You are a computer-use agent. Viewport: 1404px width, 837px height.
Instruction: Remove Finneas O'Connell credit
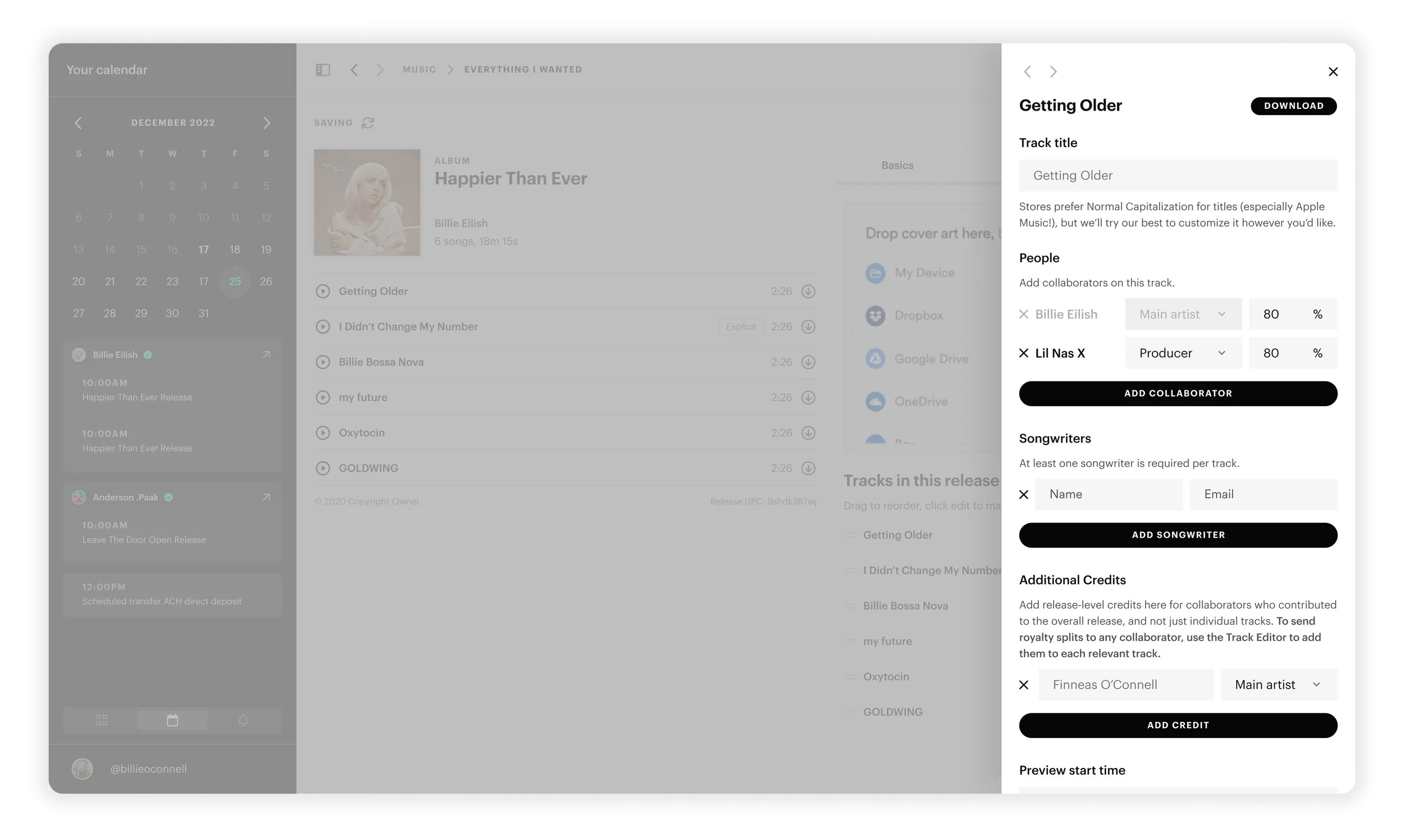(x=1024, y=685)
